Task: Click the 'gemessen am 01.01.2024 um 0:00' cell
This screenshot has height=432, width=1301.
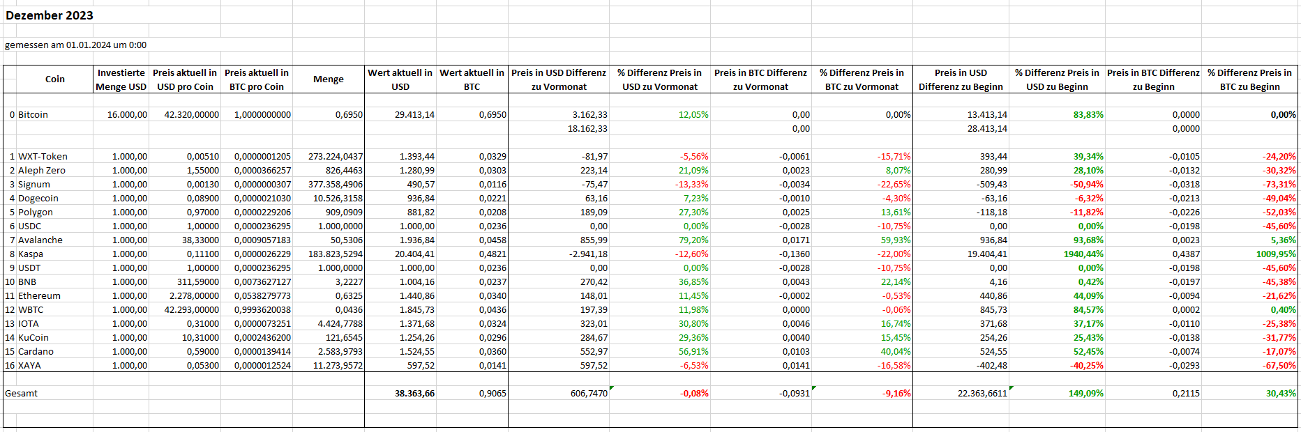Action: pyautogui.click(x=75, y=45)
